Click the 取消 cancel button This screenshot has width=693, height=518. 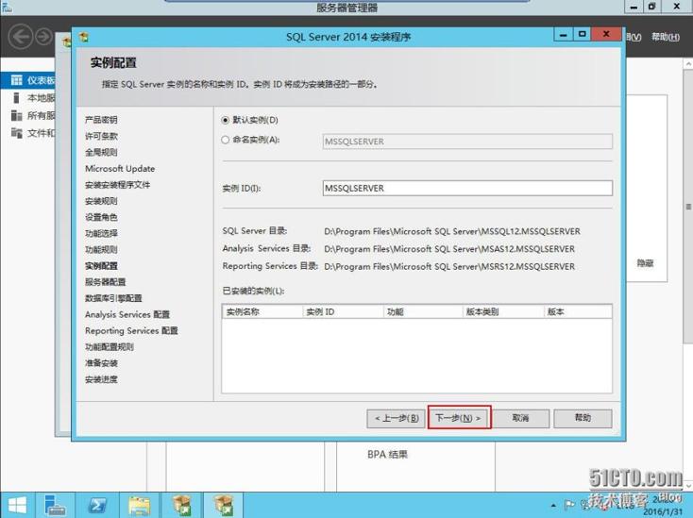click(x=520, y=418)
